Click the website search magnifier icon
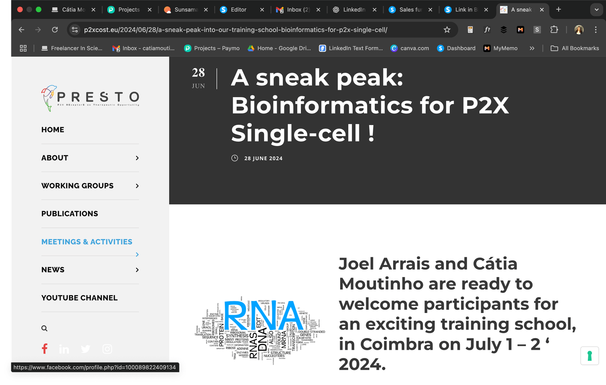The width and height of the screenshot is (606, 385). [44, 328]
